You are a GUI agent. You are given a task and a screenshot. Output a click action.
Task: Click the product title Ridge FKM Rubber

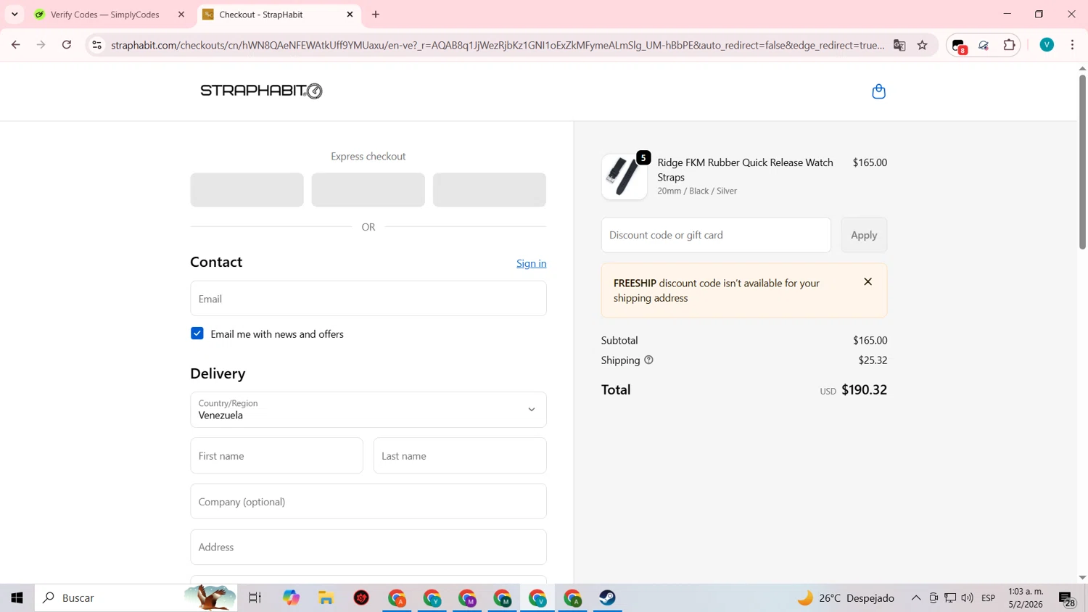[745, 170]
